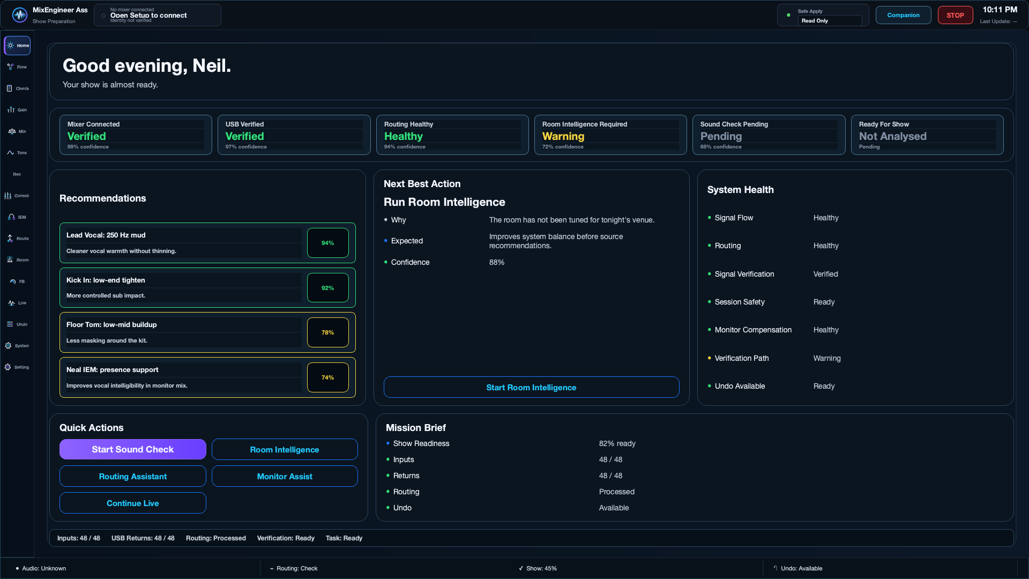The width and height of the screenshot is (1029, 579).
Task: Select the Gain section in sidebar
Action: [x=17, y=110]
